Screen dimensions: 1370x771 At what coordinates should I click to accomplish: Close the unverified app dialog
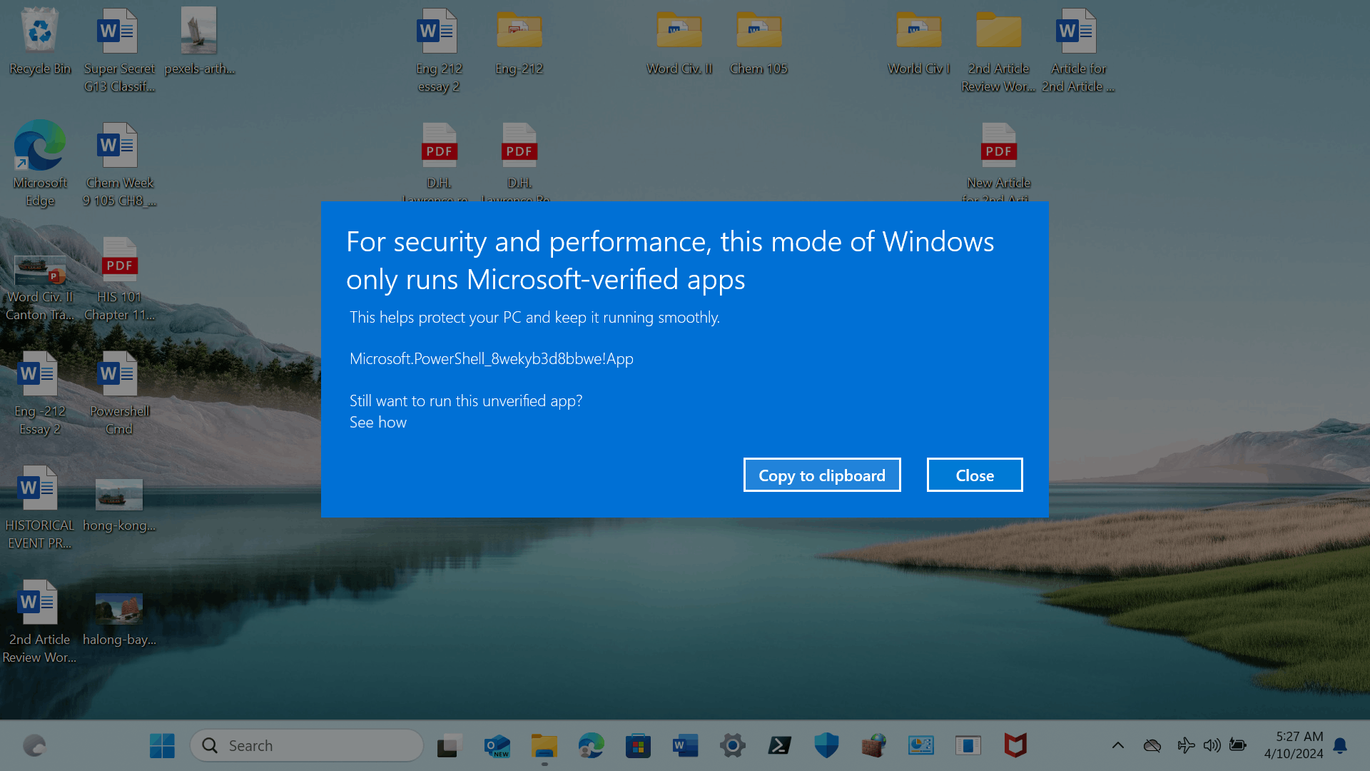tap(974, 475)
